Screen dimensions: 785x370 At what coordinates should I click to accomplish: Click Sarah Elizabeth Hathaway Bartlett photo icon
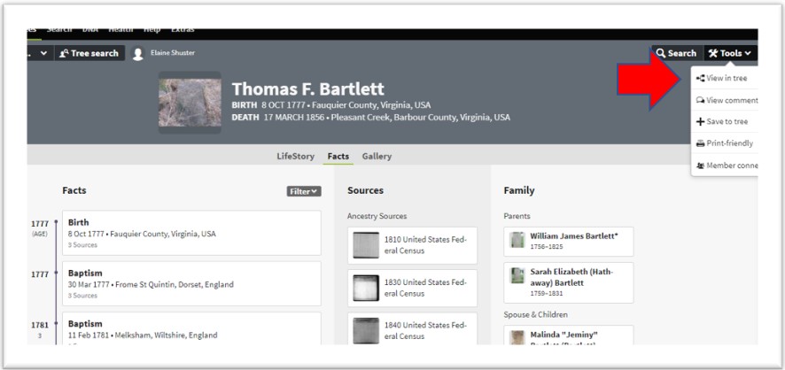coord(517,275)
